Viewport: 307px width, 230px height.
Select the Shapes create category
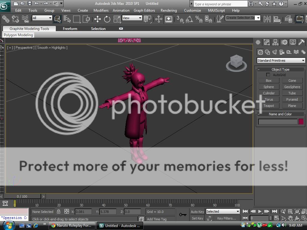(x=267, y=52)
